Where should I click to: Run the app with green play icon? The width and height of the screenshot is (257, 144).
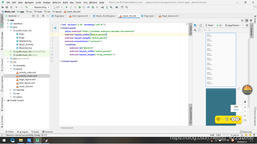point(66,7)
